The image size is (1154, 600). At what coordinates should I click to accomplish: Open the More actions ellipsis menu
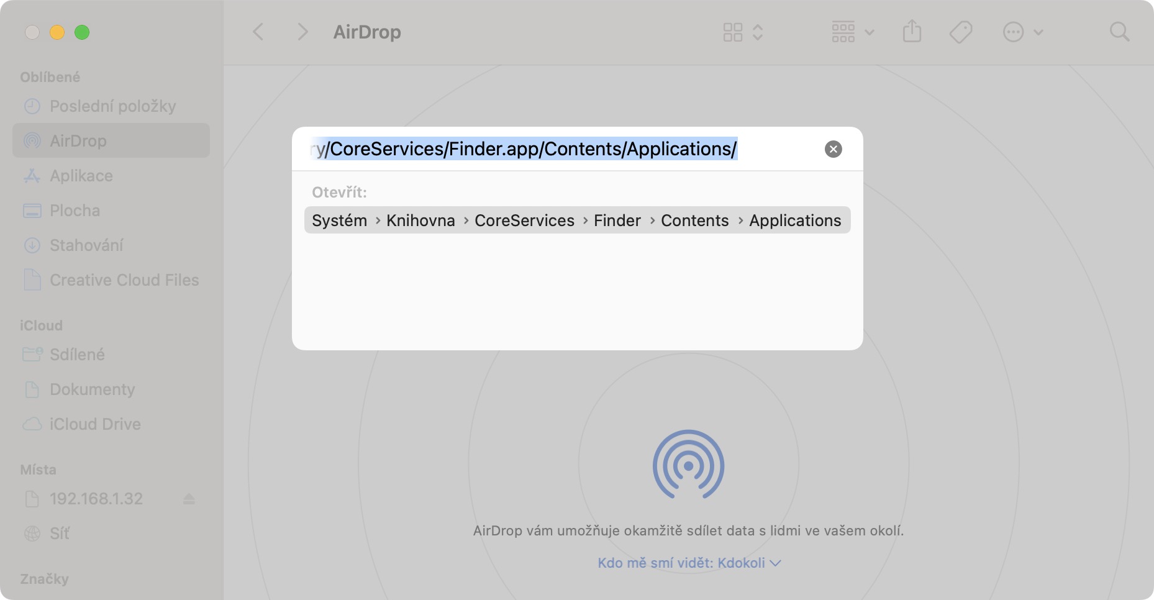click(1022, 32)
